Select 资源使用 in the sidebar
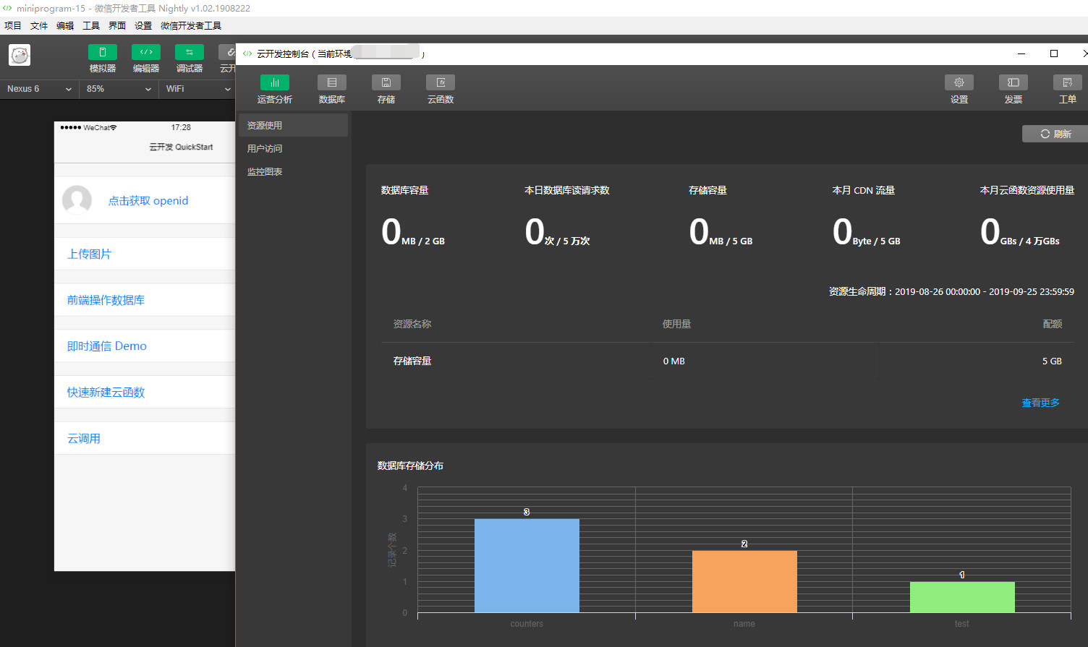 point(293,125)
